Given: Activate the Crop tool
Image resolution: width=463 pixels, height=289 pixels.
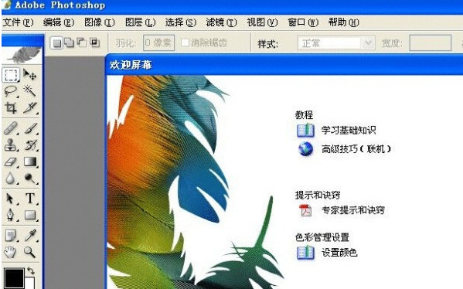Looking at the screenshot, I should coord(11,108).
